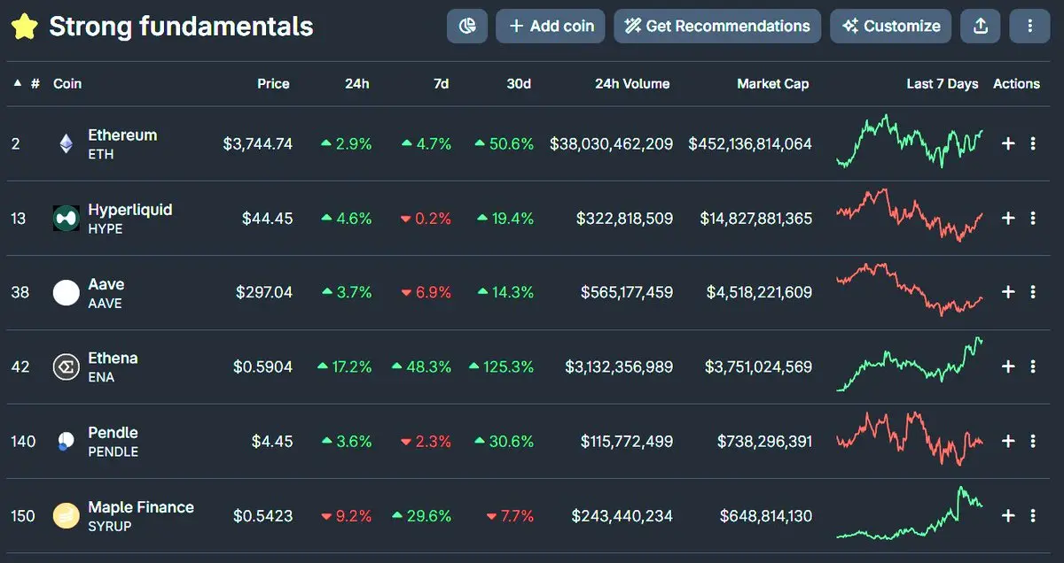Click the Customize button
Viewport: 1064px width, 563px height.
click(x=891, y=27)
